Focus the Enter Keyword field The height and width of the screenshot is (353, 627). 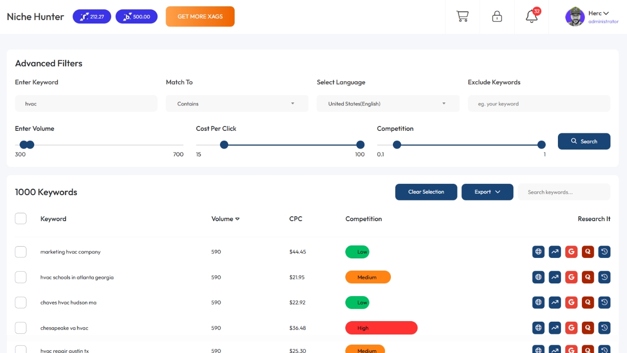[x=86, y=103]
